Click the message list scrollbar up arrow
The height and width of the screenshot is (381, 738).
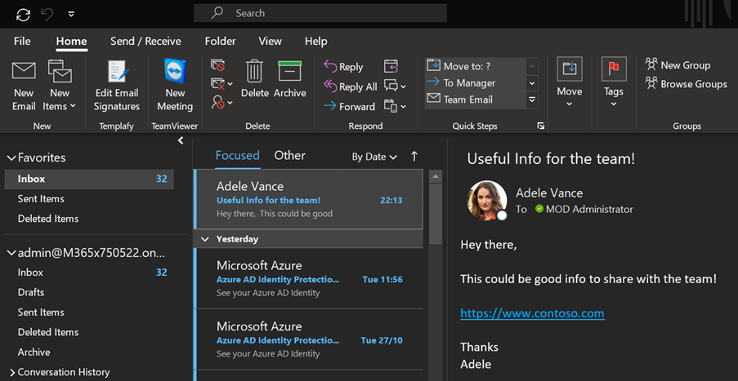pyautogui.click(x=436, y=177)
